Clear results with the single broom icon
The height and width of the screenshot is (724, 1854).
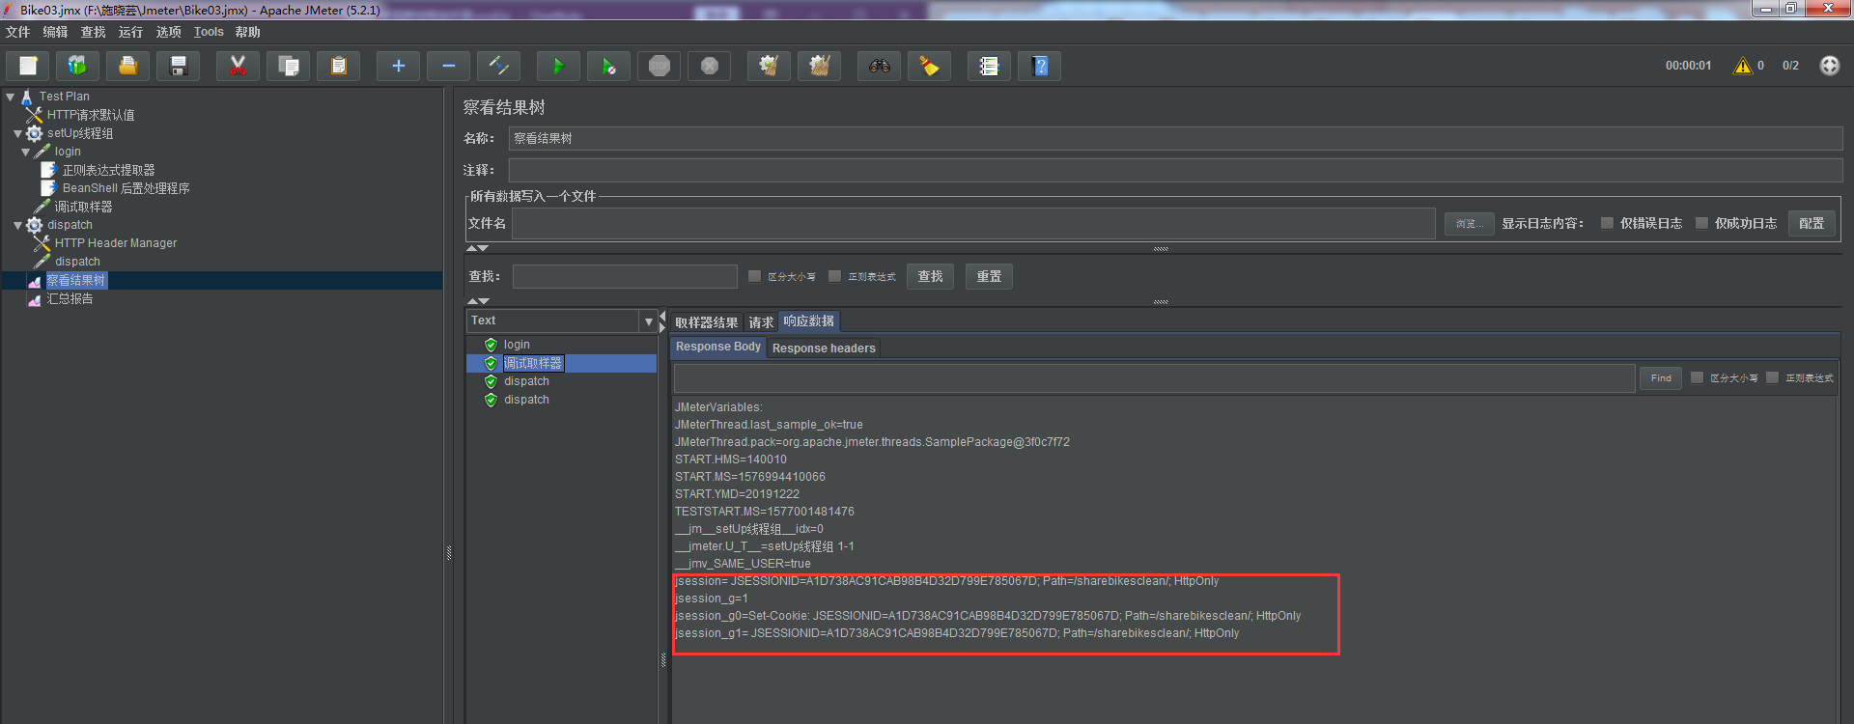coord(769,66)
